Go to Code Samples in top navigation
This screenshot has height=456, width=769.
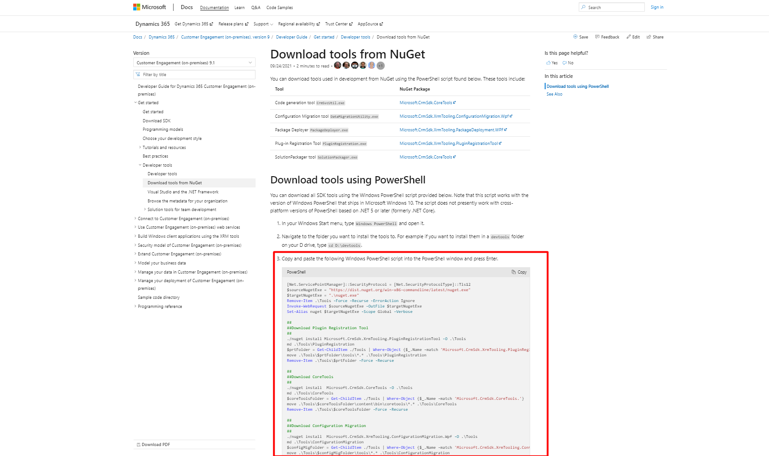(279, 8)
